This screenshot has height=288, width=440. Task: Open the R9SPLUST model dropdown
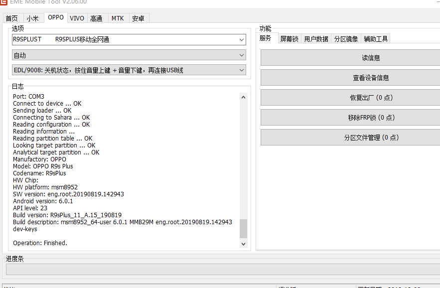tap(129, 39)
